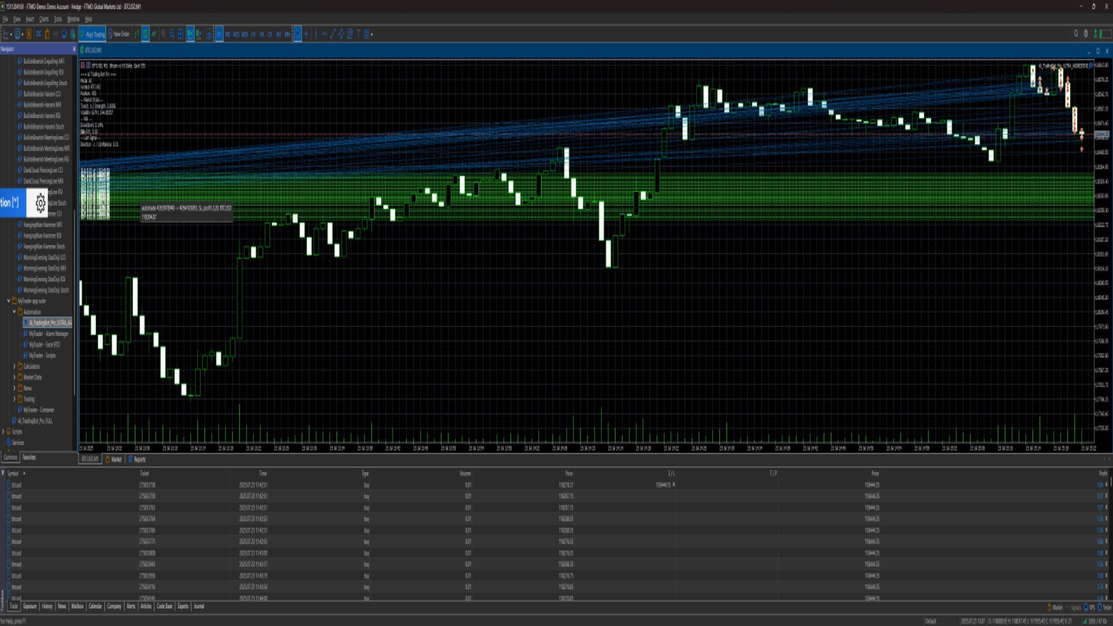Screen dimensions: 1113x626
Task: Open the File menu
Action: pyautogui.click(x=5, y=19)
